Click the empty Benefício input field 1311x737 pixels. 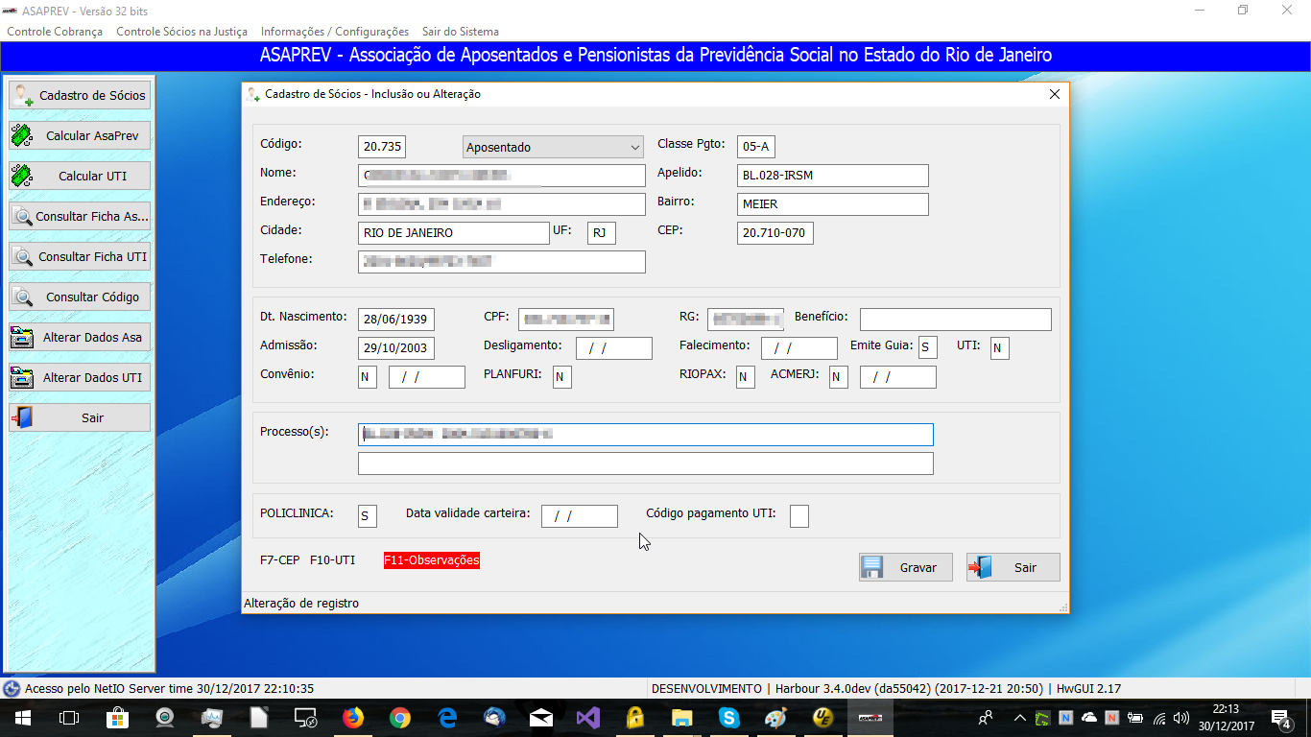955,320
